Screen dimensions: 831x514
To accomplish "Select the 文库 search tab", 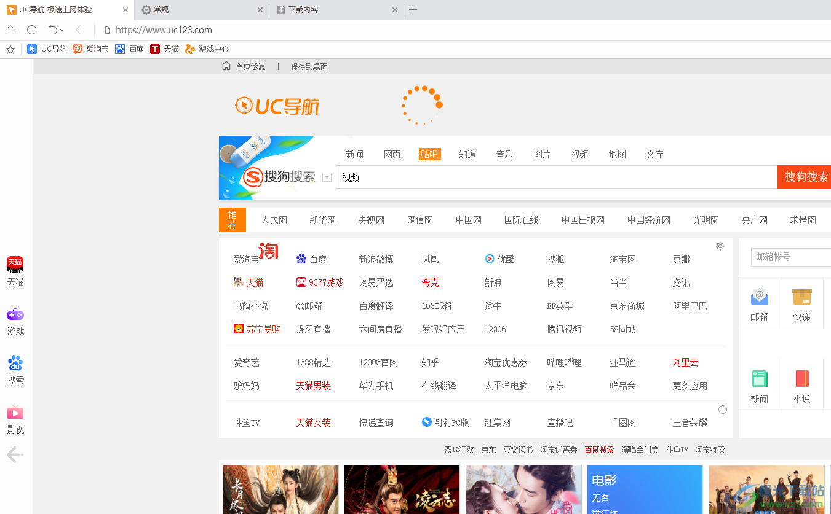I will tap(654, 154).
